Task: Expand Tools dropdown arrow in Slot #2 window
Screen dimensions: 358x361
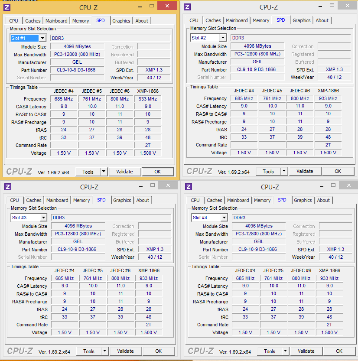Action: click(x=284, y=171)
